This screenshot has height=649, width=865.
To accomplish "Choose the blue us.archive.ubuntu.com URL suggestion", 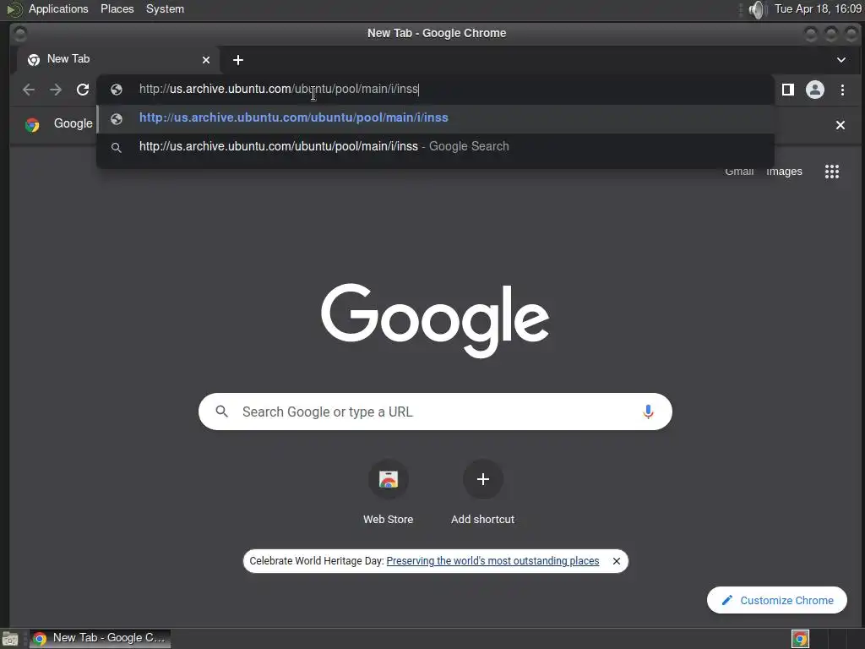I will [436, 118].
